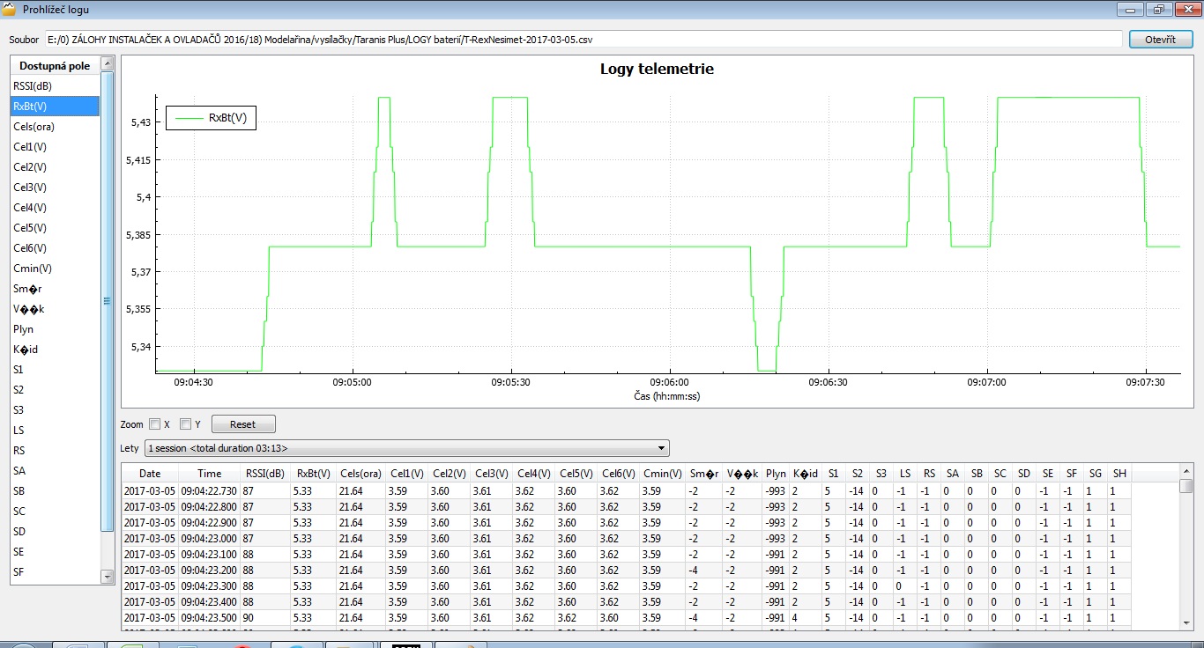Click the Dostupná pole list scrollbar thumb
Image resolution: width=1204 pixels, height=648 pixels.
[108, 299]
